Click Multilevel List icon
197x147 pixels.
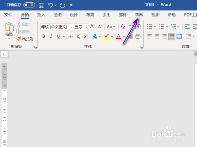[173, 27]
